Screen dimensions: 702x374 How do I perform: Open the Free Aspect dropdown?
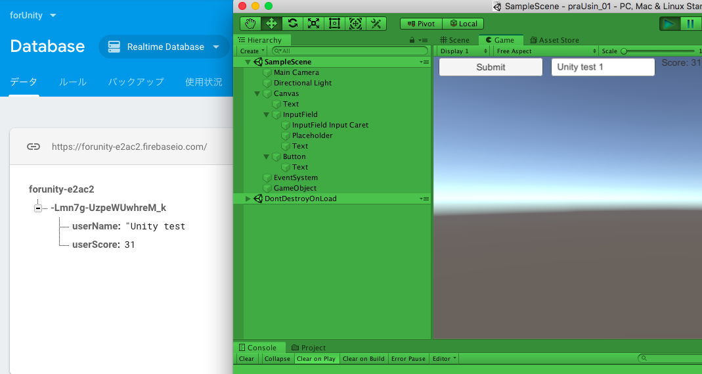pos(546,51)
